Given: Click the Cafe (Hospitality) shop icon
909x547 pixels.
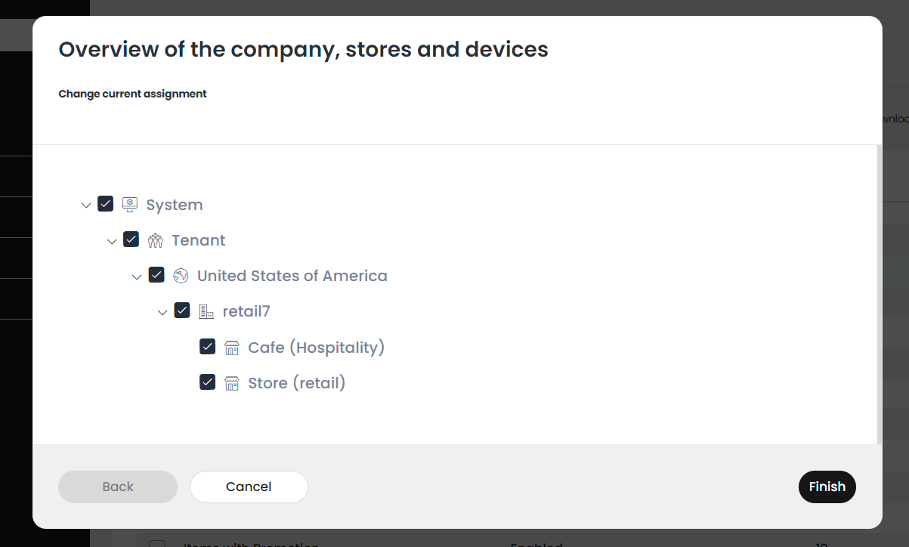Looking at the screenshot, I should click(x=232, y=348).
